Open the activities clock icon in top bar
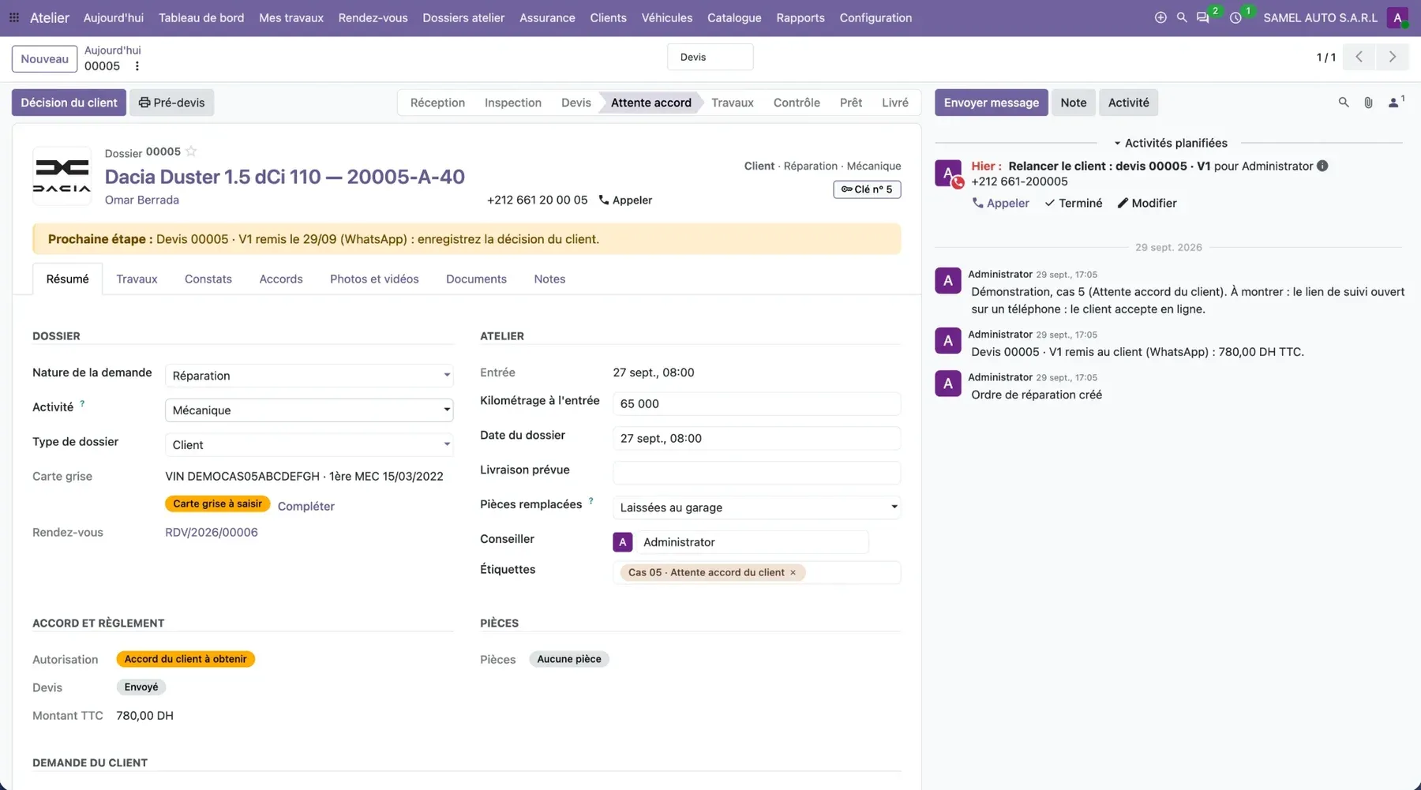Viewport: 1421px width, 790px height. tap(1235, 17)
